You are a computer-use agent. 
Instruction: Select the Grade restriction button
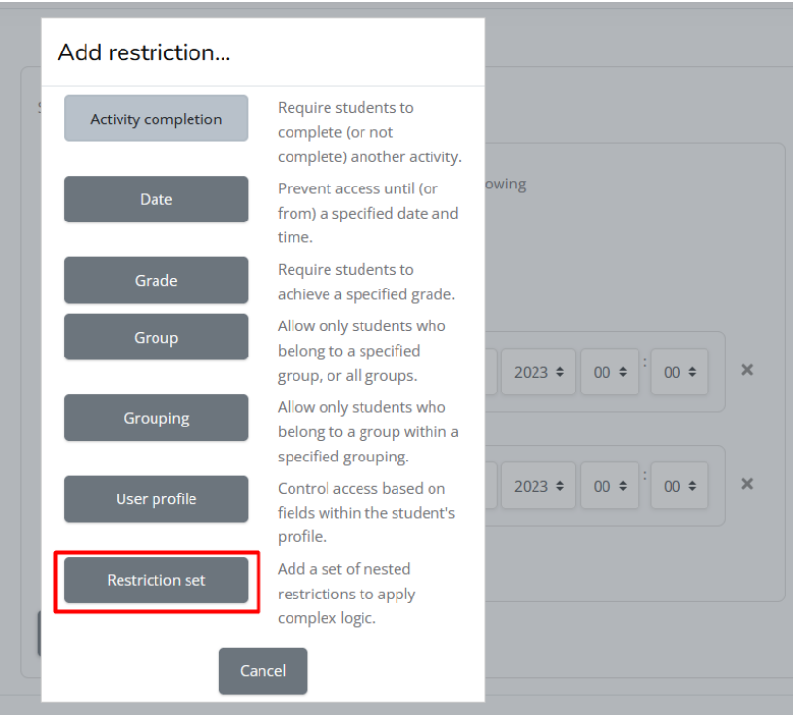pyautogui.click(x=156, y=281)
